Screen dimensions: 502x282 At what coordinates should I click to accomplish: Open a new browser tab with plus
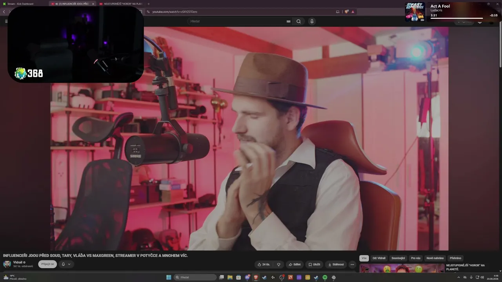[x=148, y=4]
